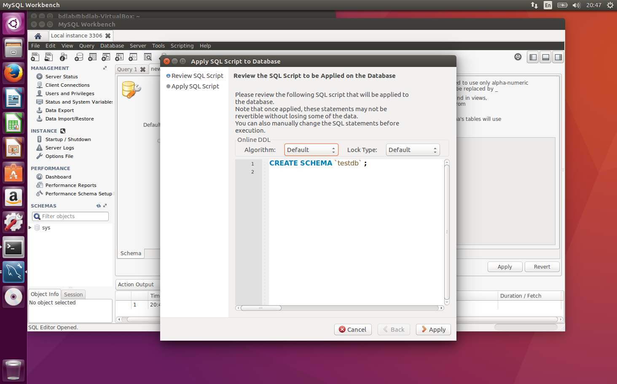Open the Lock Type dropdown
This screenshot has height=384, width=617.
coord(413,150)
